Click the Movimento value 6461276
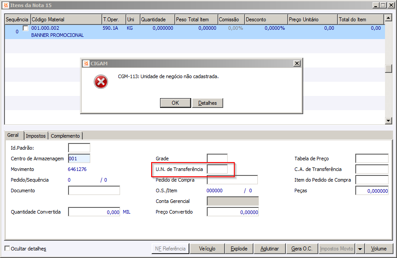397x258 pixels. [77, 169]
